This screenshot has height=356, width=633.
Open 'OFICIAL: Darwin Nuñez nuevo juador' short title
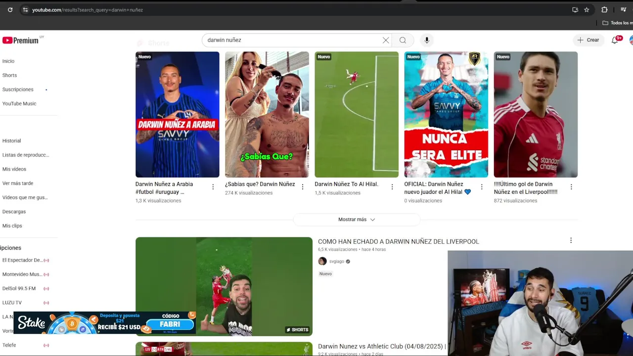[438, 188]
